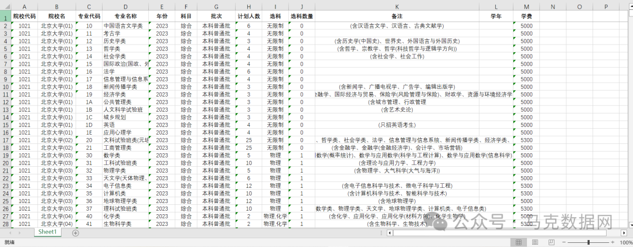The width and height of the screenshot is (633, 247).
Task: Click the 100% zoom level
Action: click(626, 242)
